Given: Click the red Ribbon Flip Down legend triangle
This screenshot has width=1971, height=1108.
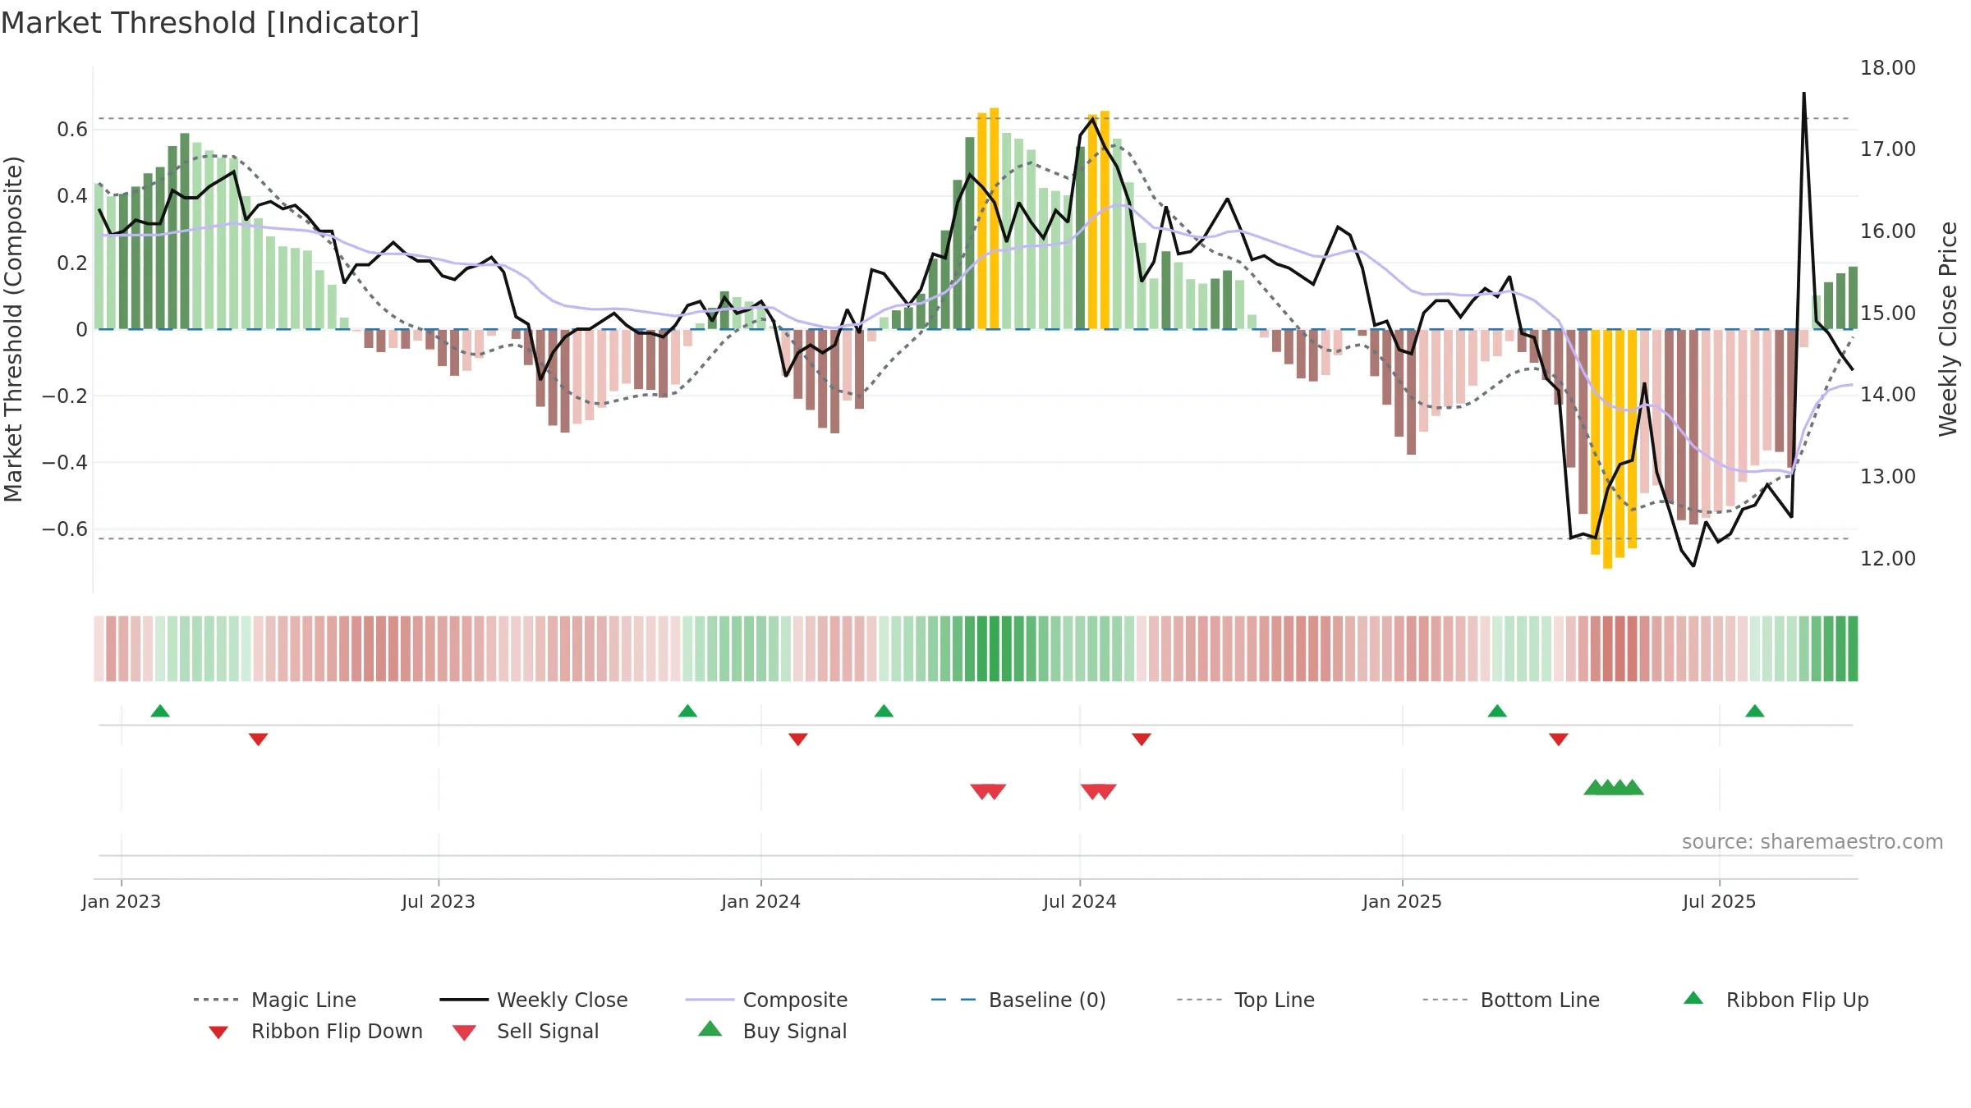Looking at the screenshot, I should tap(218, 1032).
